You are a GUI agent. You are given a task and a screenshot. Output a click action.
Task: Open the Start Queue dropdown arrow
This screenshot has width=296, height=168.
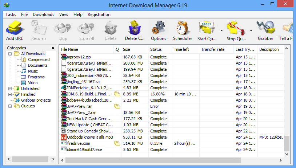221,30
